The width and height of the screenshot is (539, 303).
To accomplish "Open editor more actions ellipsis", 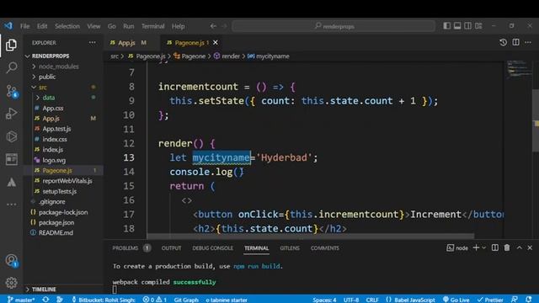I will pyautogui.click(x=528, y=42).
